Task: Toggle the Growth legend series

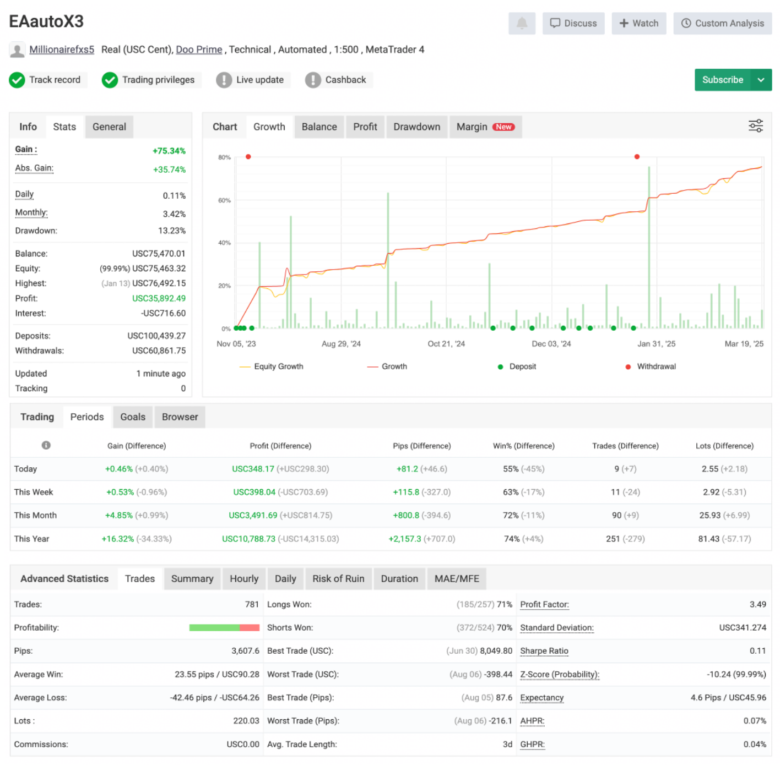Action: (388, 366)
